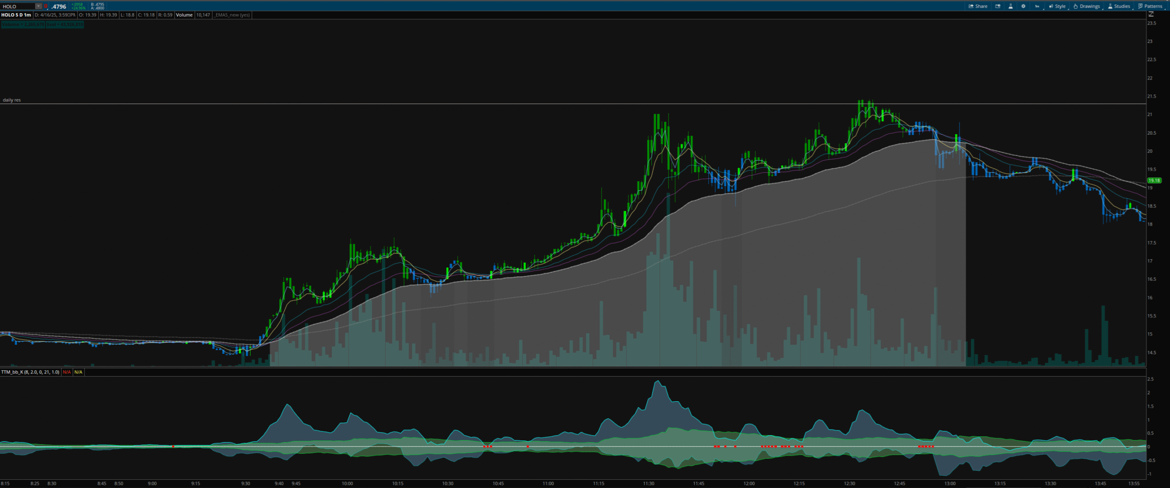Click the teal Volume total label
Image resolution: width=1170 pixels, height=488 pixels.
pyautogui.click(x=23, y=24)
